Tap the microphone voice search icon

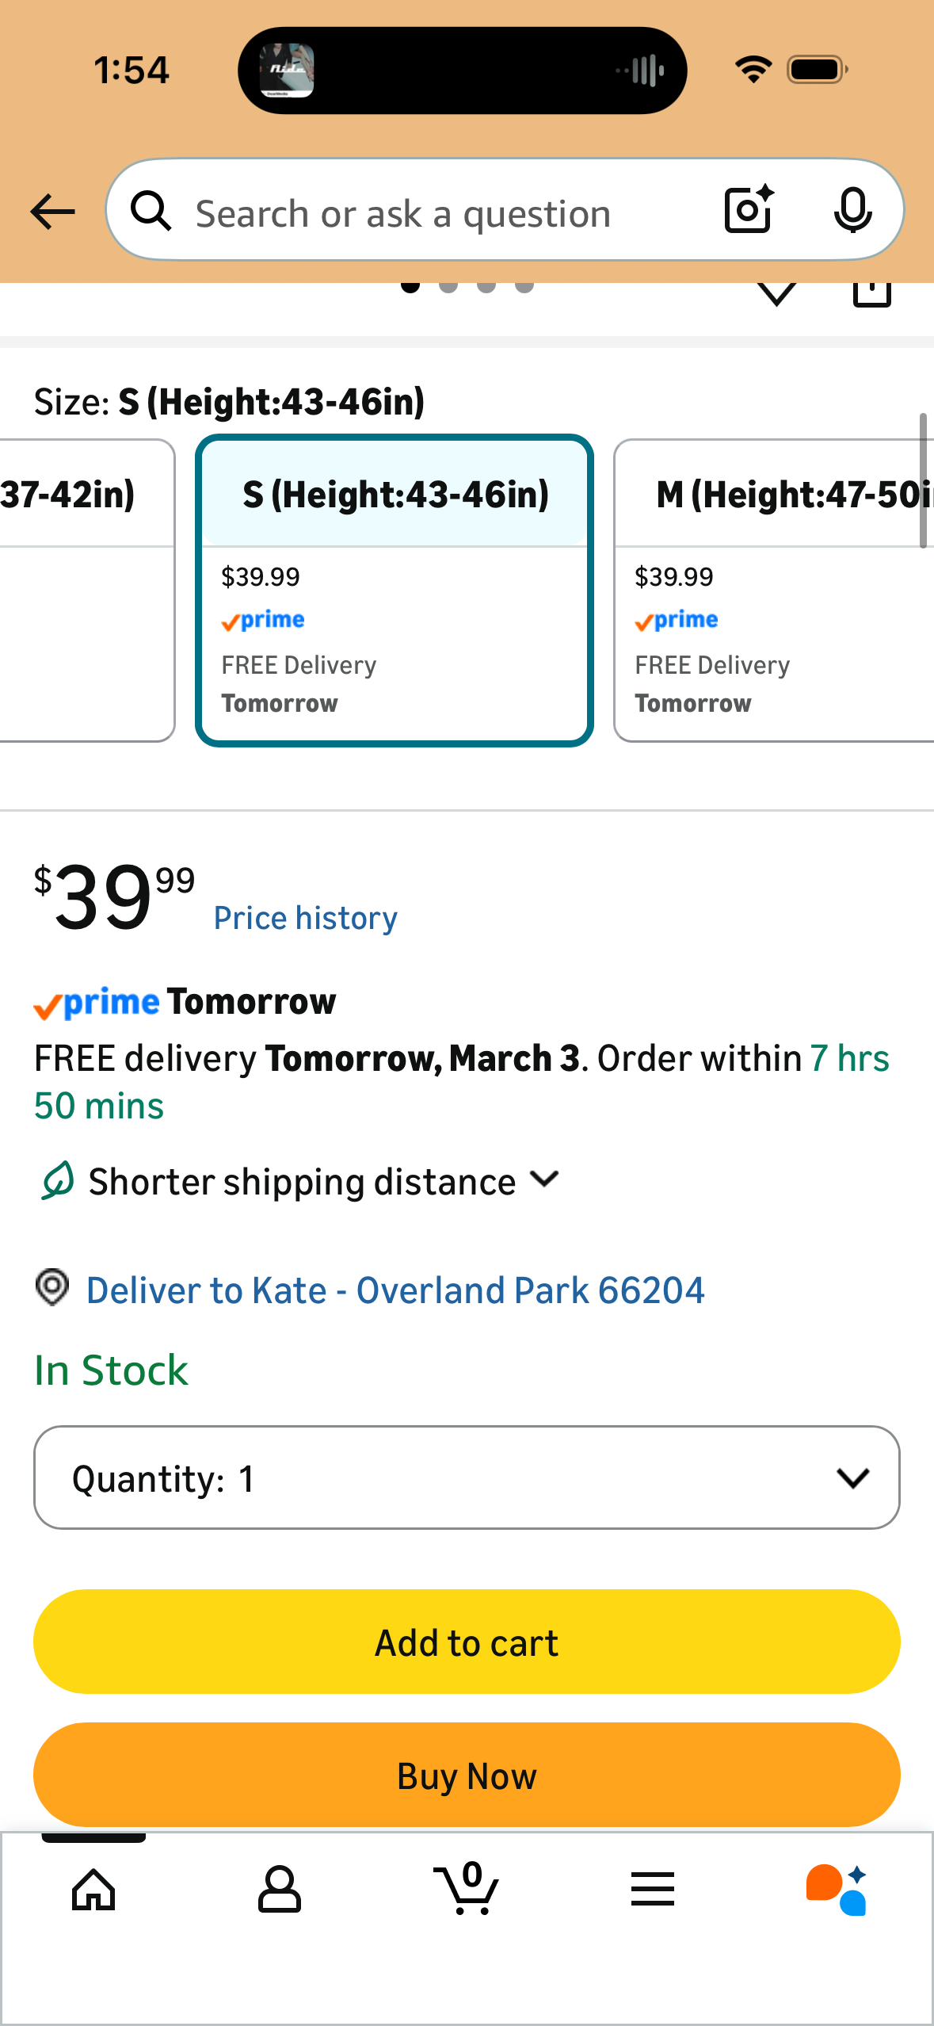(852, 211)
